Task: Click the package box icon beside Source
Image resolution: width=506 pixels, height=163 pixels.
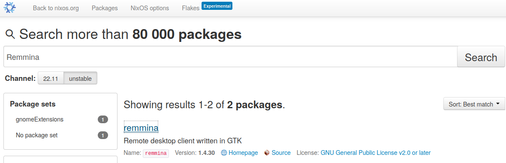Action: [267, 153]
